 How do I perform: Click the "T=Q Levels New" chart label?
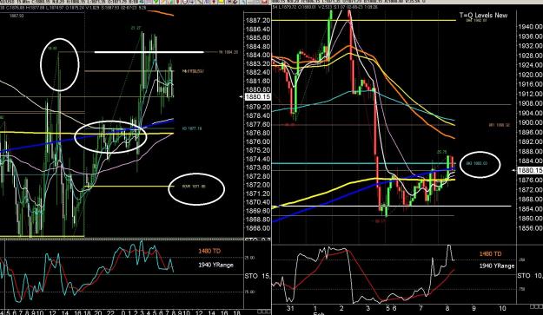coord(483,16)
